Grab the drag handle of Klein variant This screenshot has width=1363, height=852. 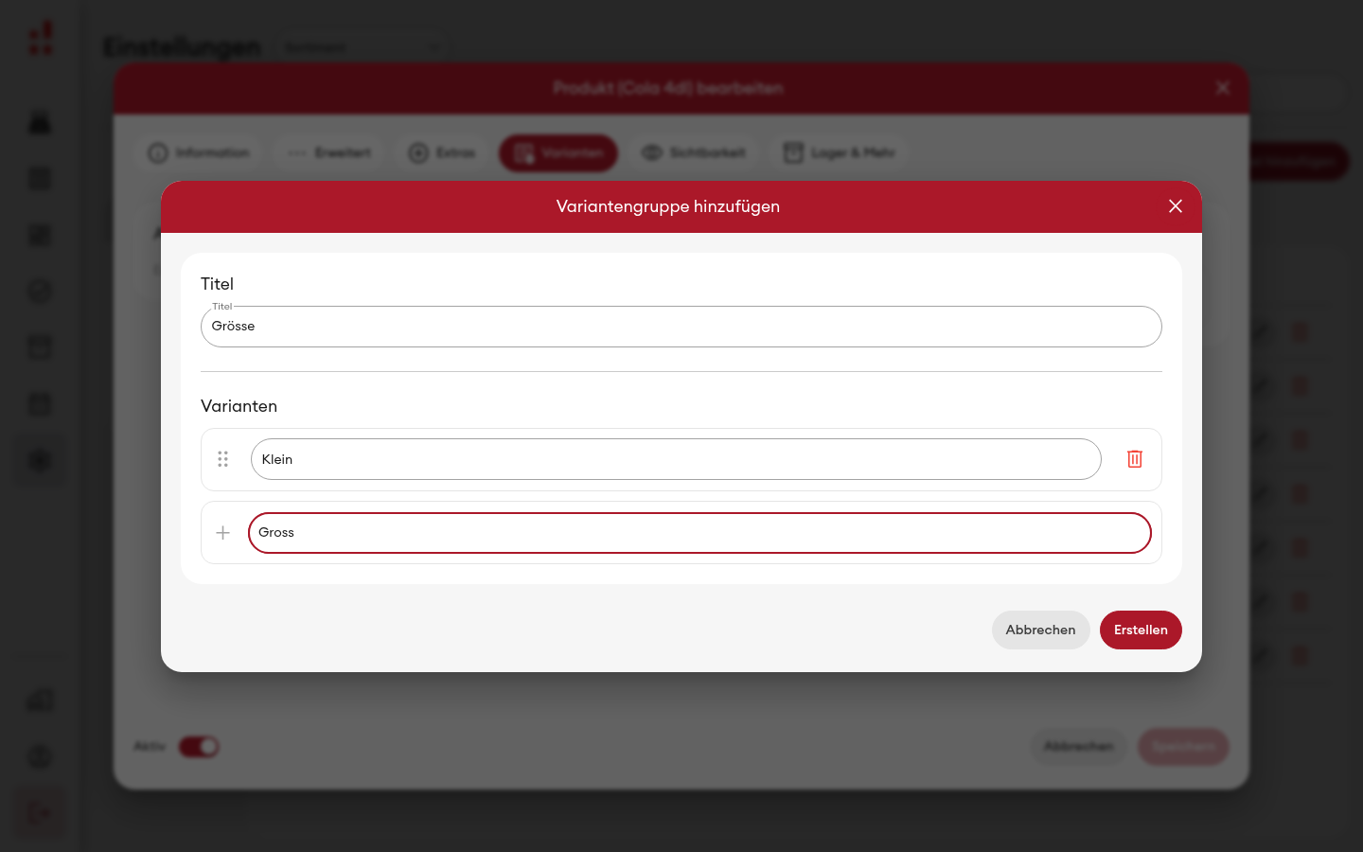click(223, 459)
